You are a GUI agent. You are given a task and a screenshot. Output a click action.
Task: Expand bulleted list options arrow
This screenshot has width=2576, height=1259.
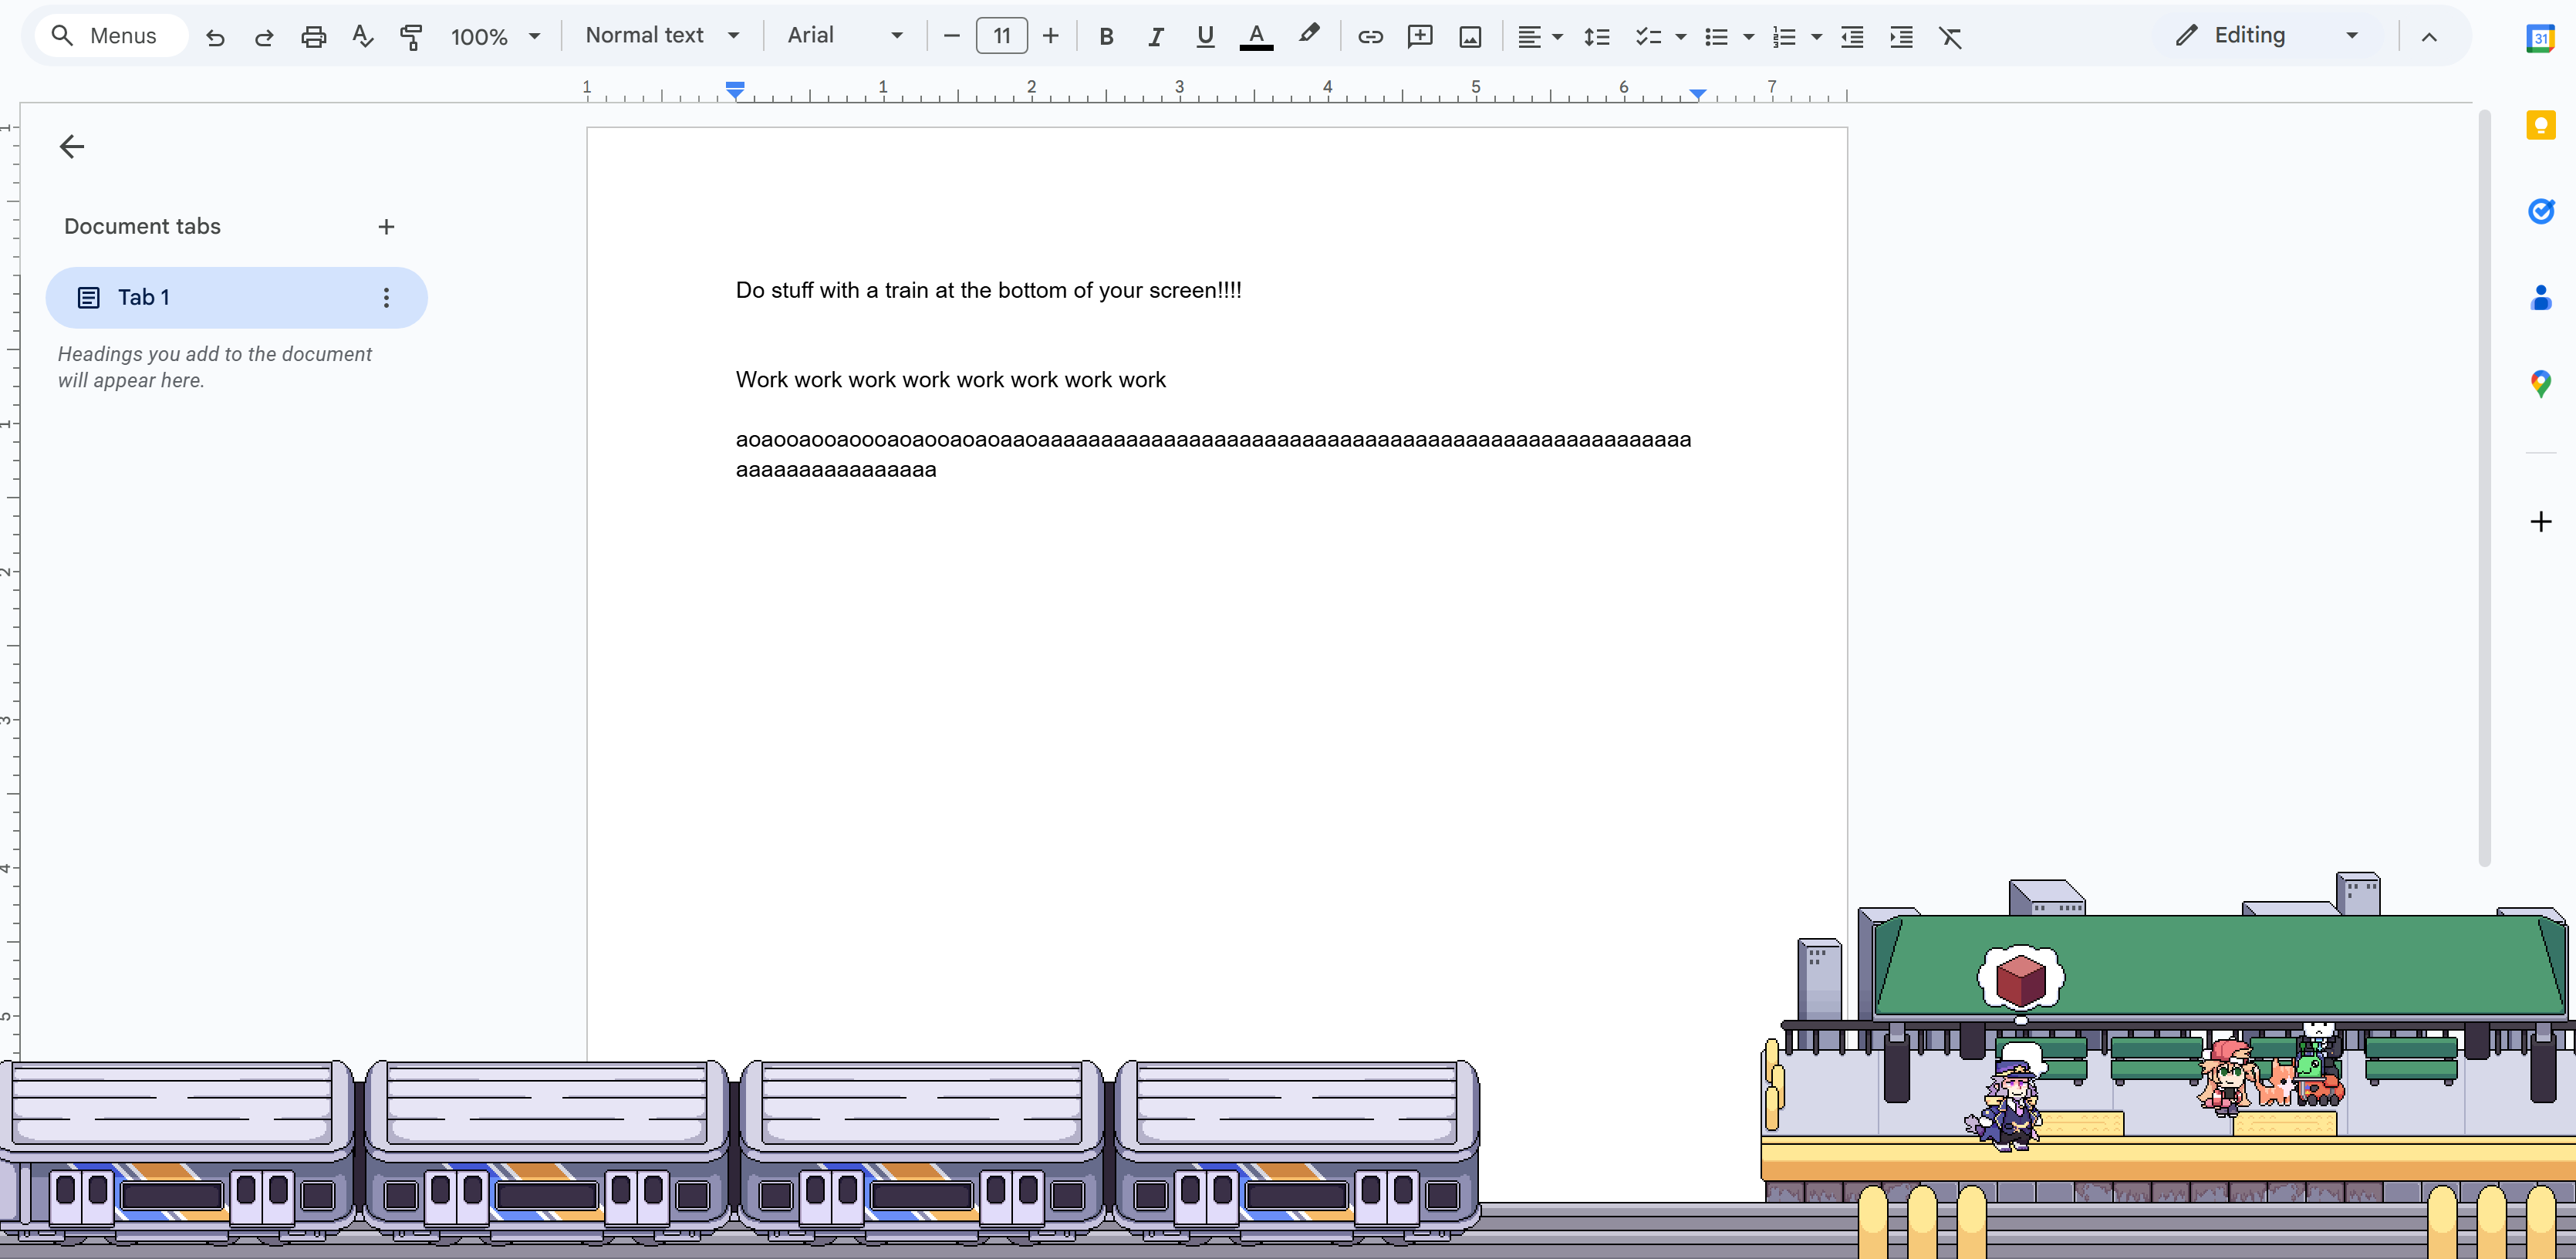[1749, 37]
